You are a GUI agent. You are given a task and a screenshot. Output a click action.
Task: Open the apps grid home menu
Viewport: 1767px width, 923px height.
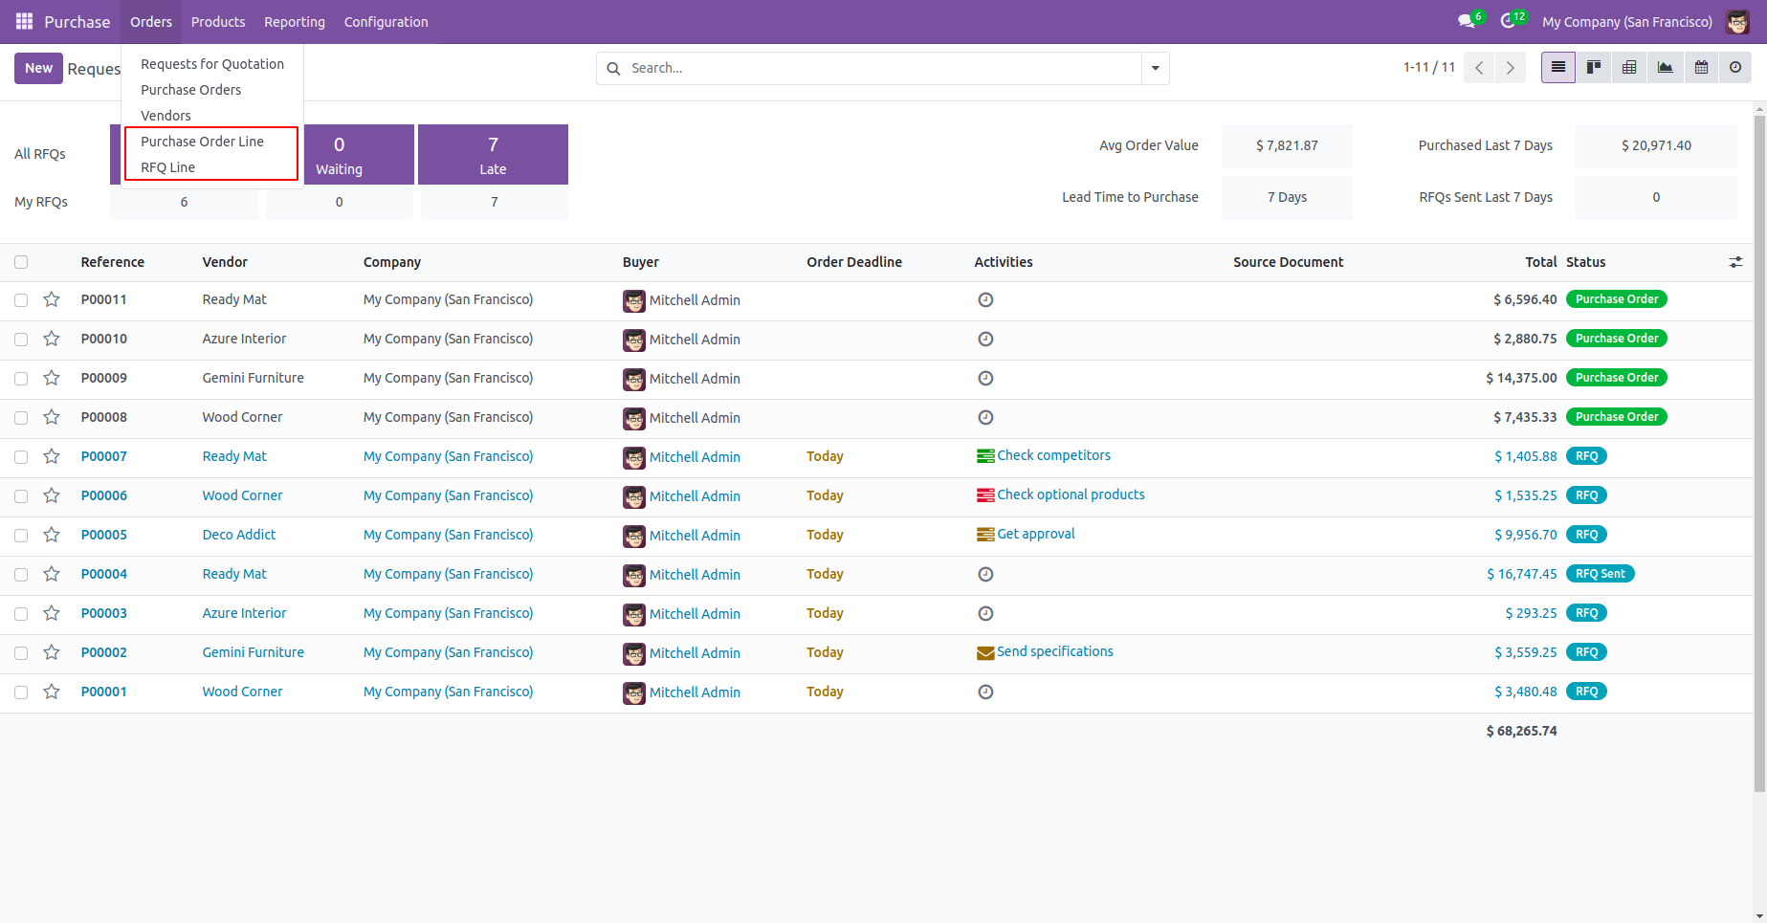24,21
